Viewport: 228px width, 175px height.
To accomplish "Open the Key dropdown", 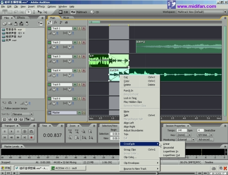I will pos(189,135).
